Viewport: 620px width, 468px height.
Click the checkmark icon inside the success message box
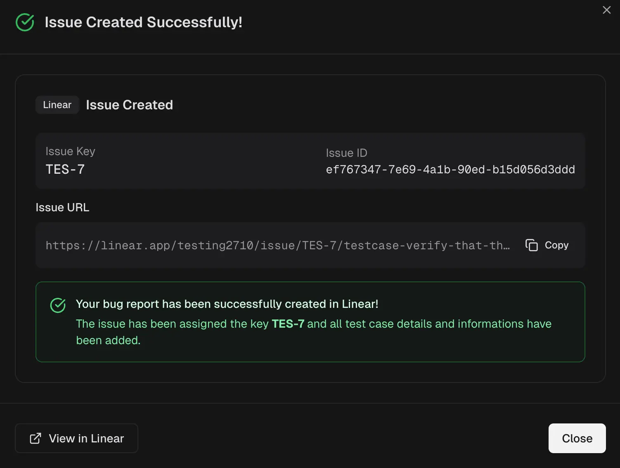58,305
